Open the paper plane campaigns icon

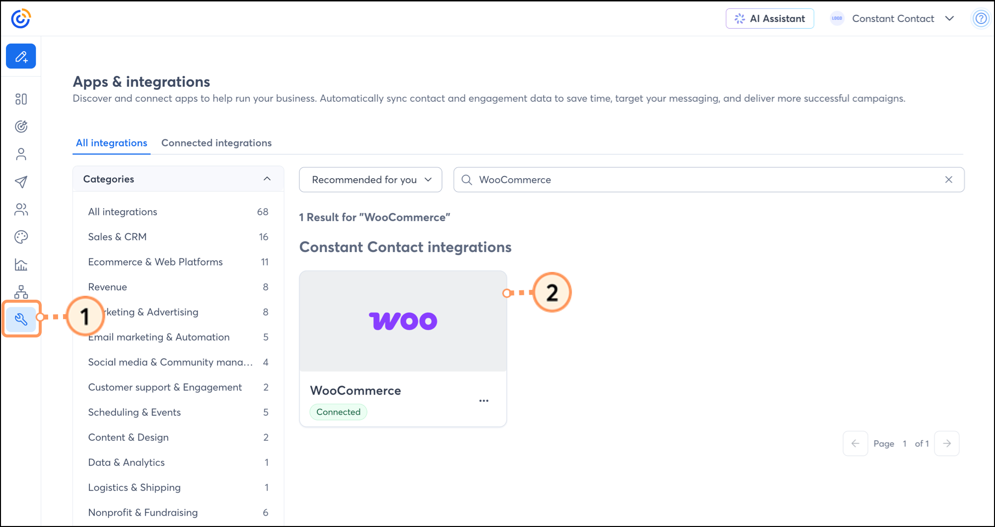21,182
